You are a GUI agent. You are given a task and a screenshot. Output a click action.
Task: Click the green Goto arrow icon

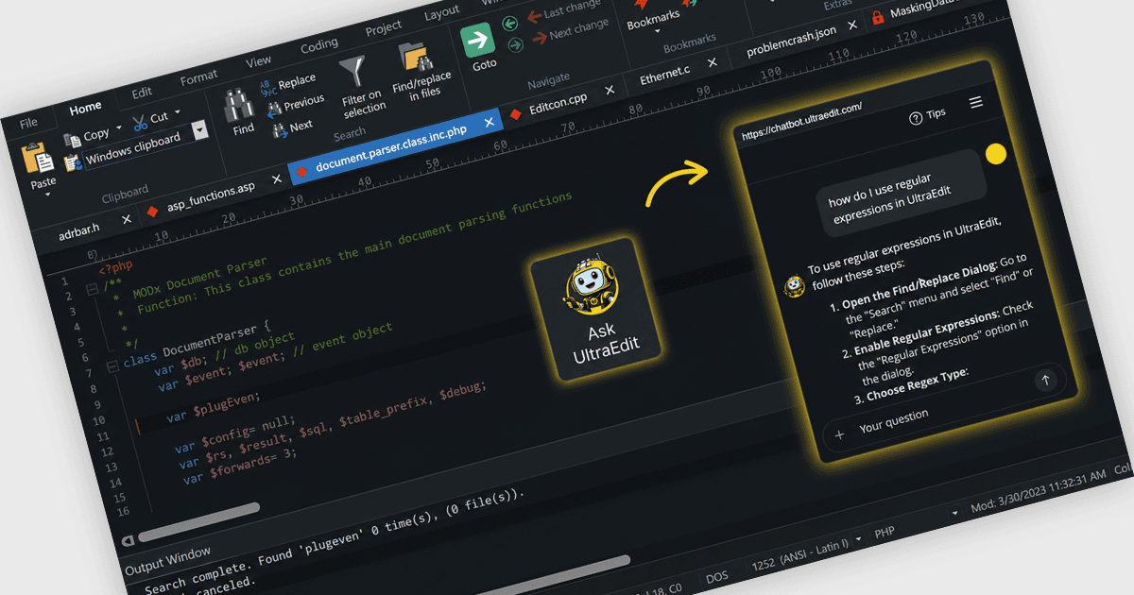(478, 40)
